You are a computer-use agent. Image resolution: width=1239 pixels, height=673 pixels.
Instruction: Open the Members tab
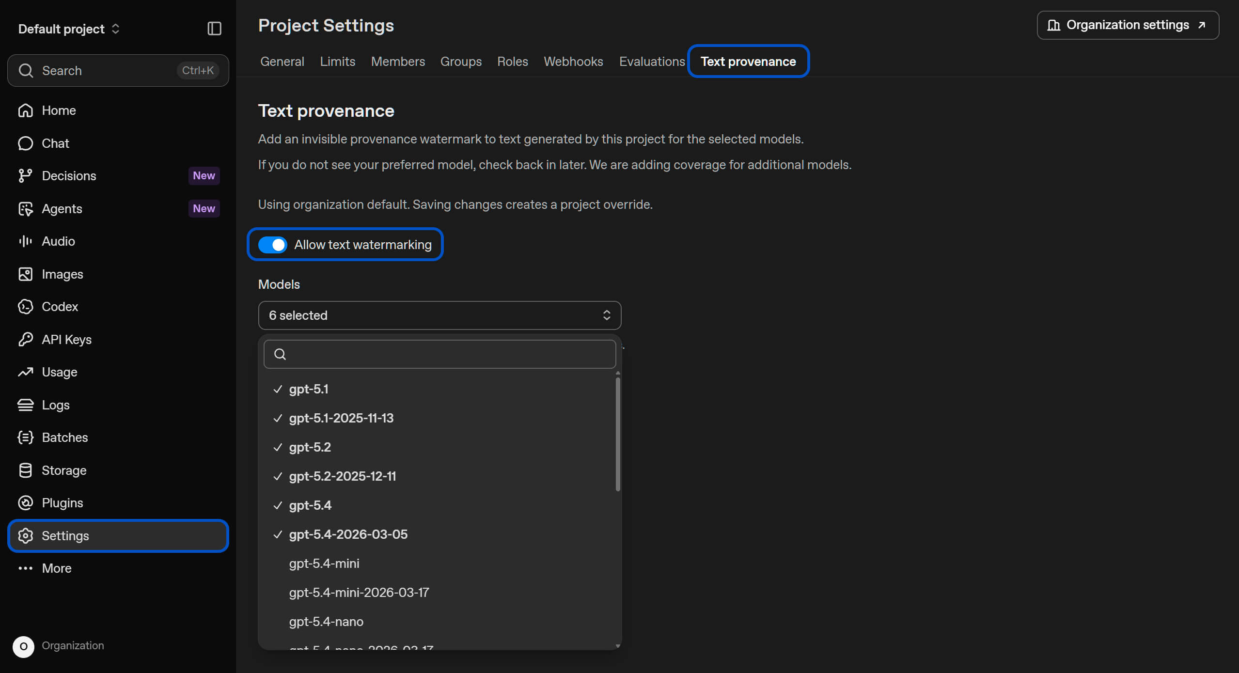click(398, 62)
